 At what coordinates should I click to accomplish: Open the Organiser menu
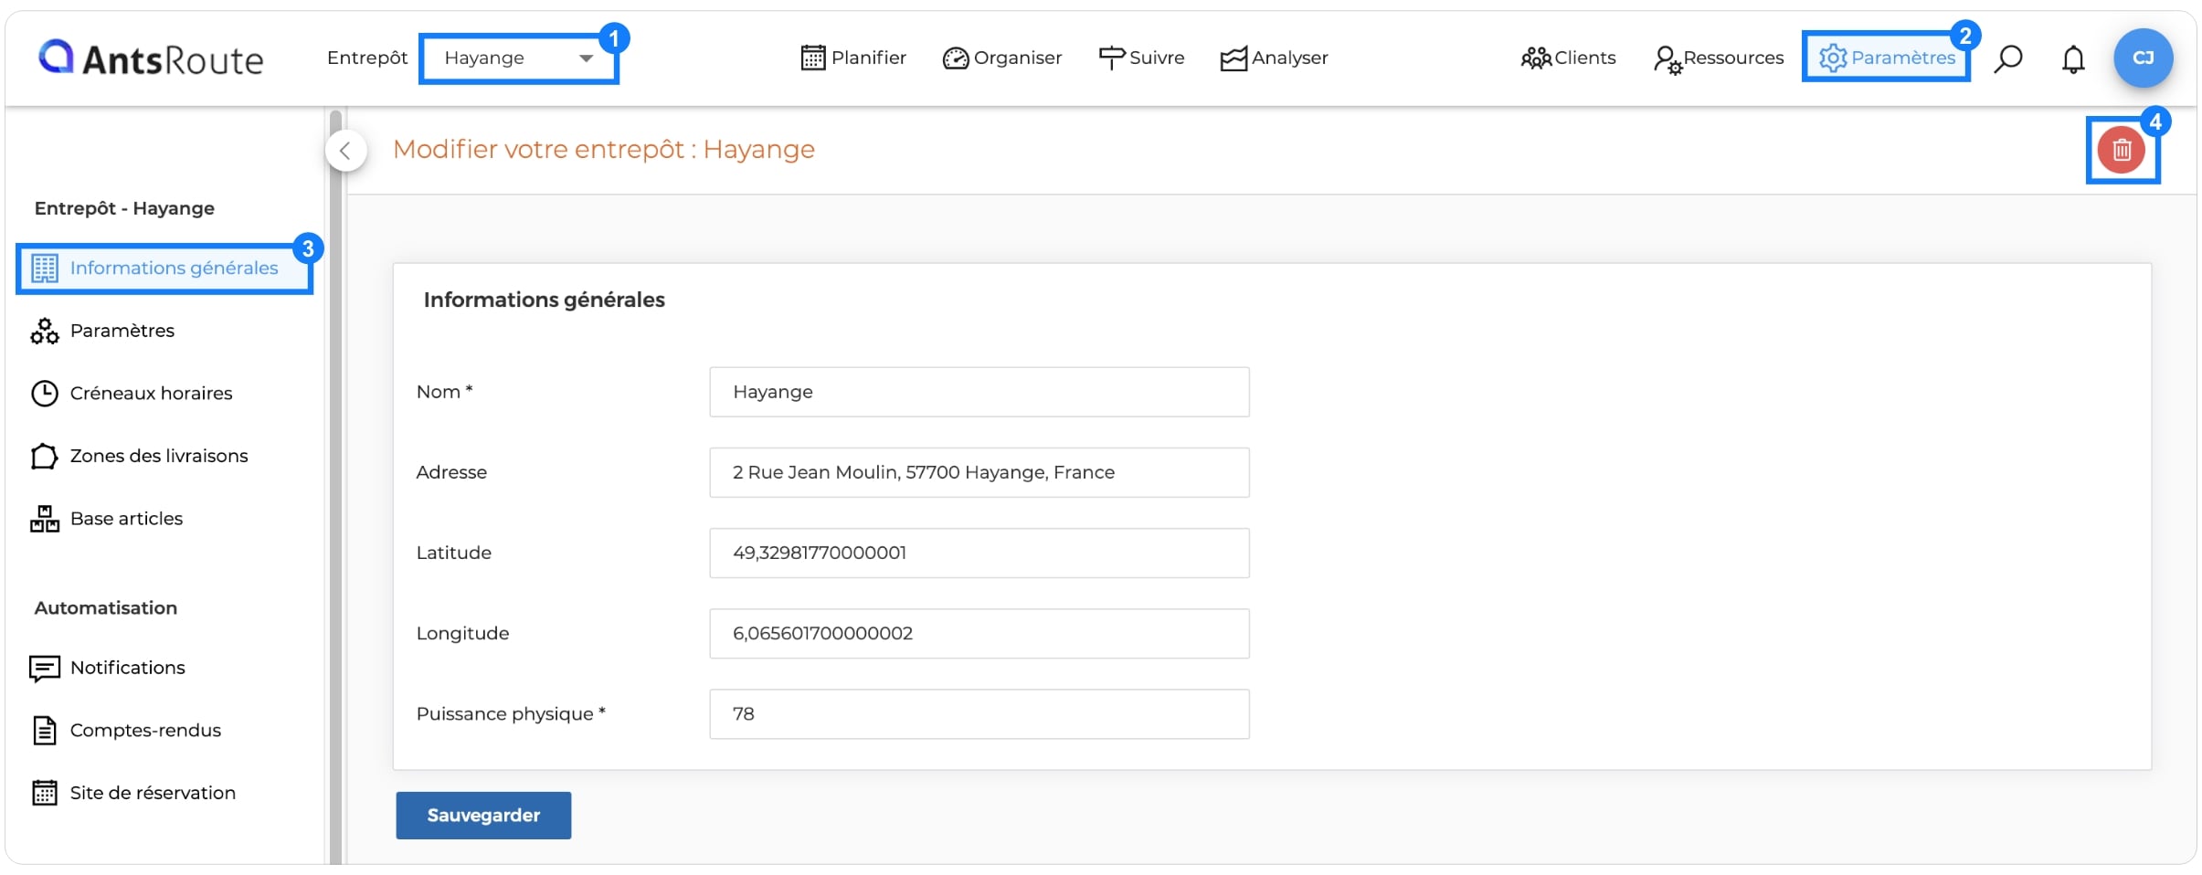pyautogui.click(x=1001, y=58)
